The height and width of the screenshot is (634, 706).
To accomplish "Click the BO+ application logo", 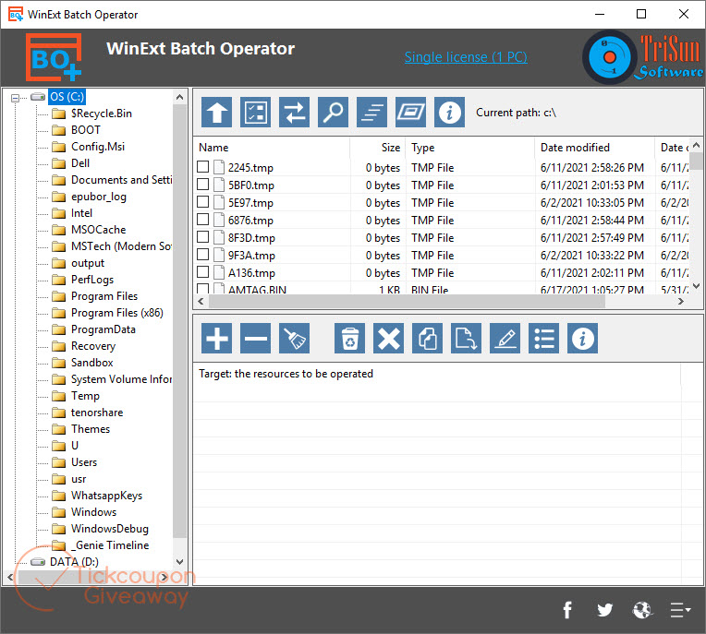I will (54, 57).
